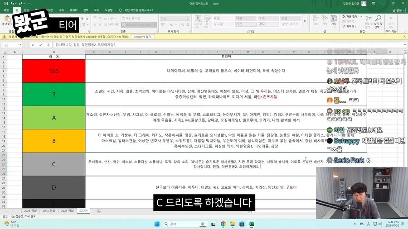The image size is (408, 229).
Task: Apply the 나쁨 cell style
Action: (x=246, y=18)
